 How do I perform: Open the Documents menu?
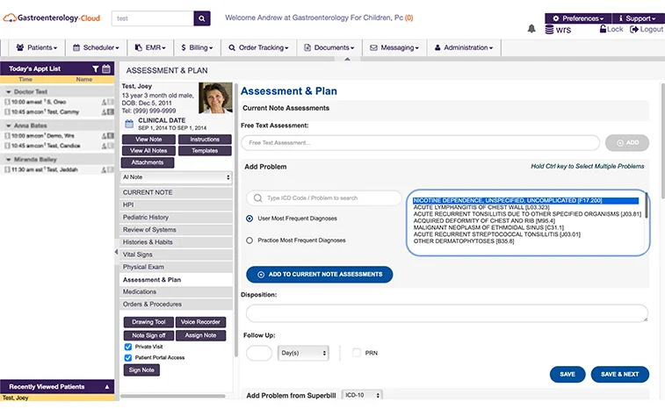329,47
